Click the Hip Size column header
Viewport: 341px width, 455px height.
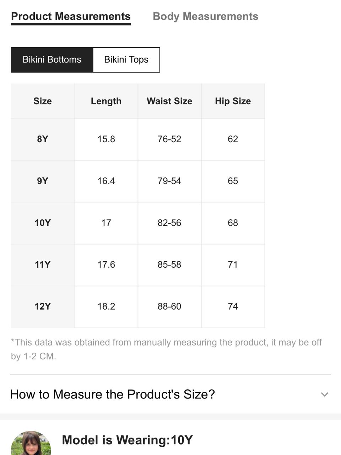coord(233,101)
